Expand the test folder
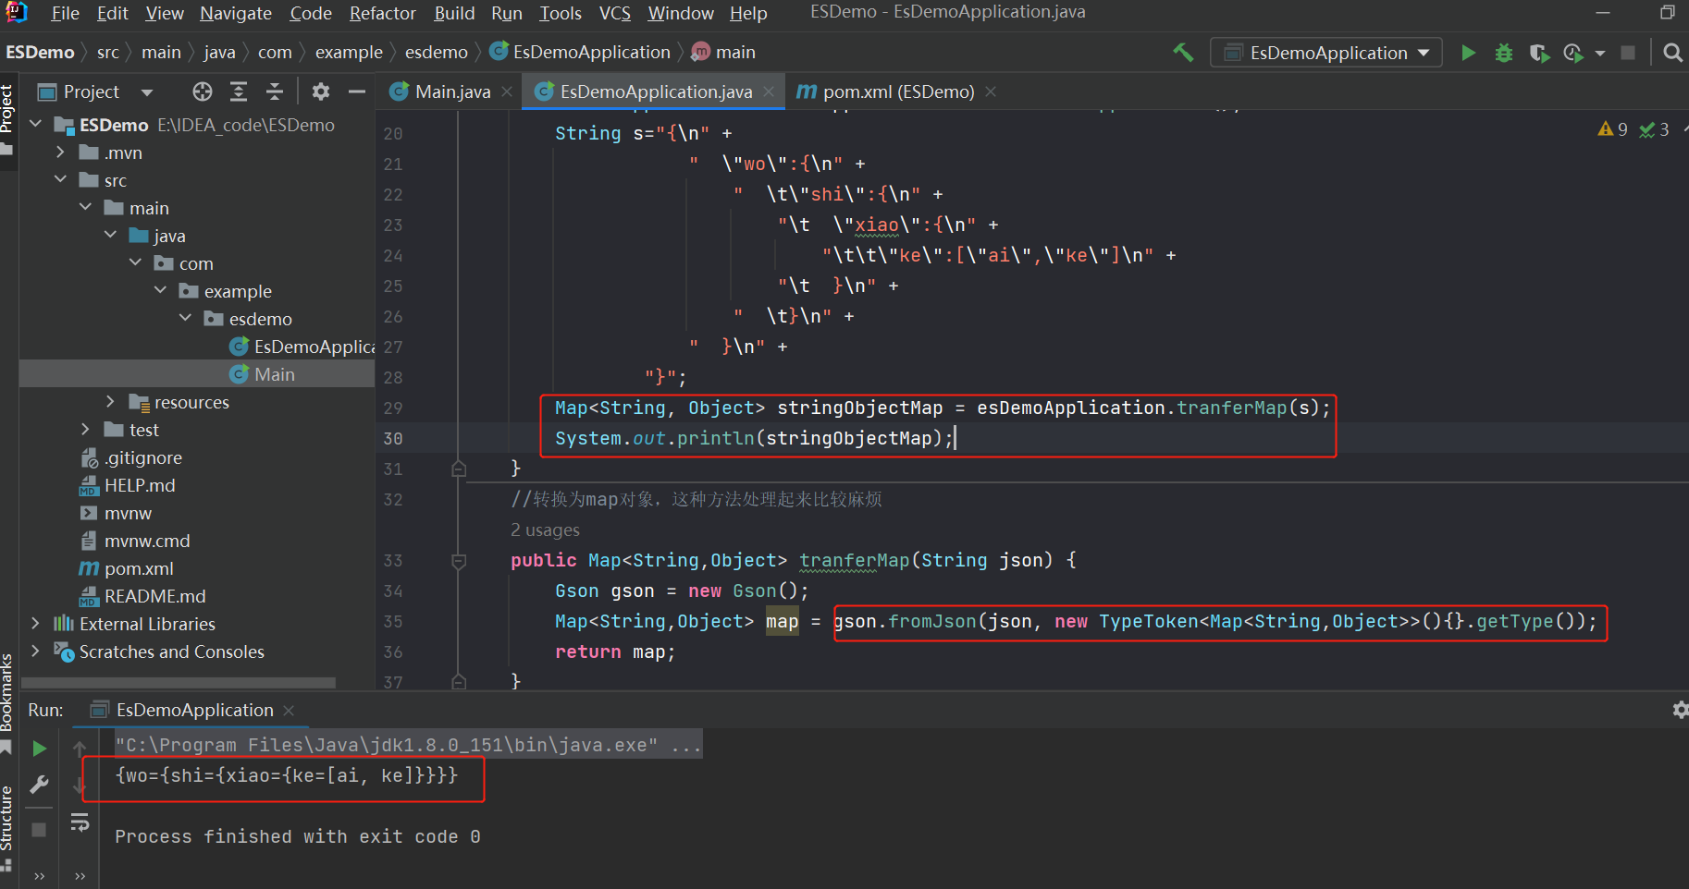This screenshot has width=1689, height=889. 85,429
